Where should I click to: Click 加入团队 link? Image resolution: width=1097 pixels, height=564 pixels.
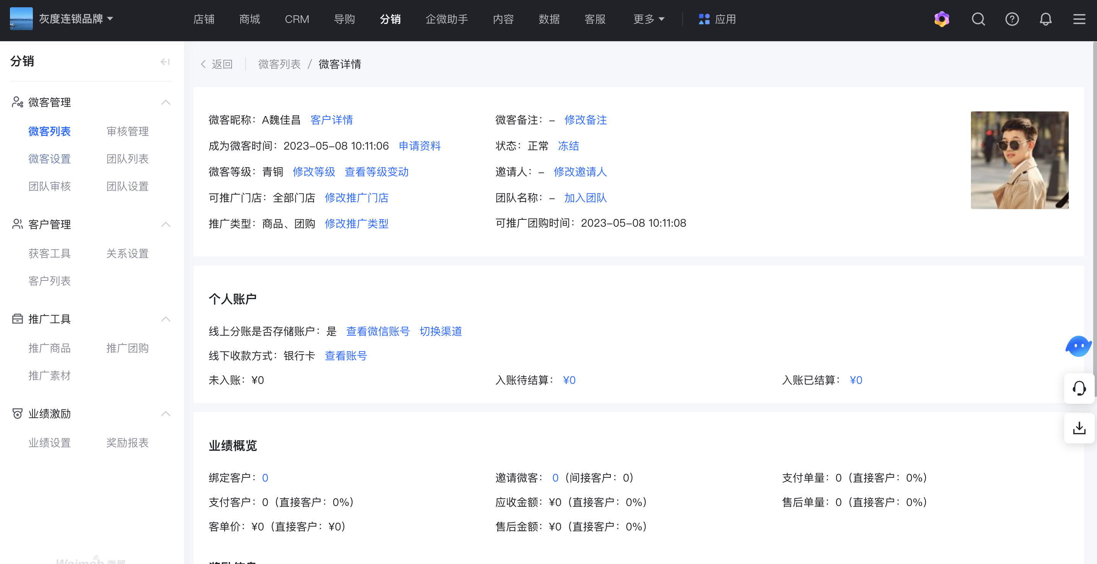pyautogui.click(x=586, y=198)
